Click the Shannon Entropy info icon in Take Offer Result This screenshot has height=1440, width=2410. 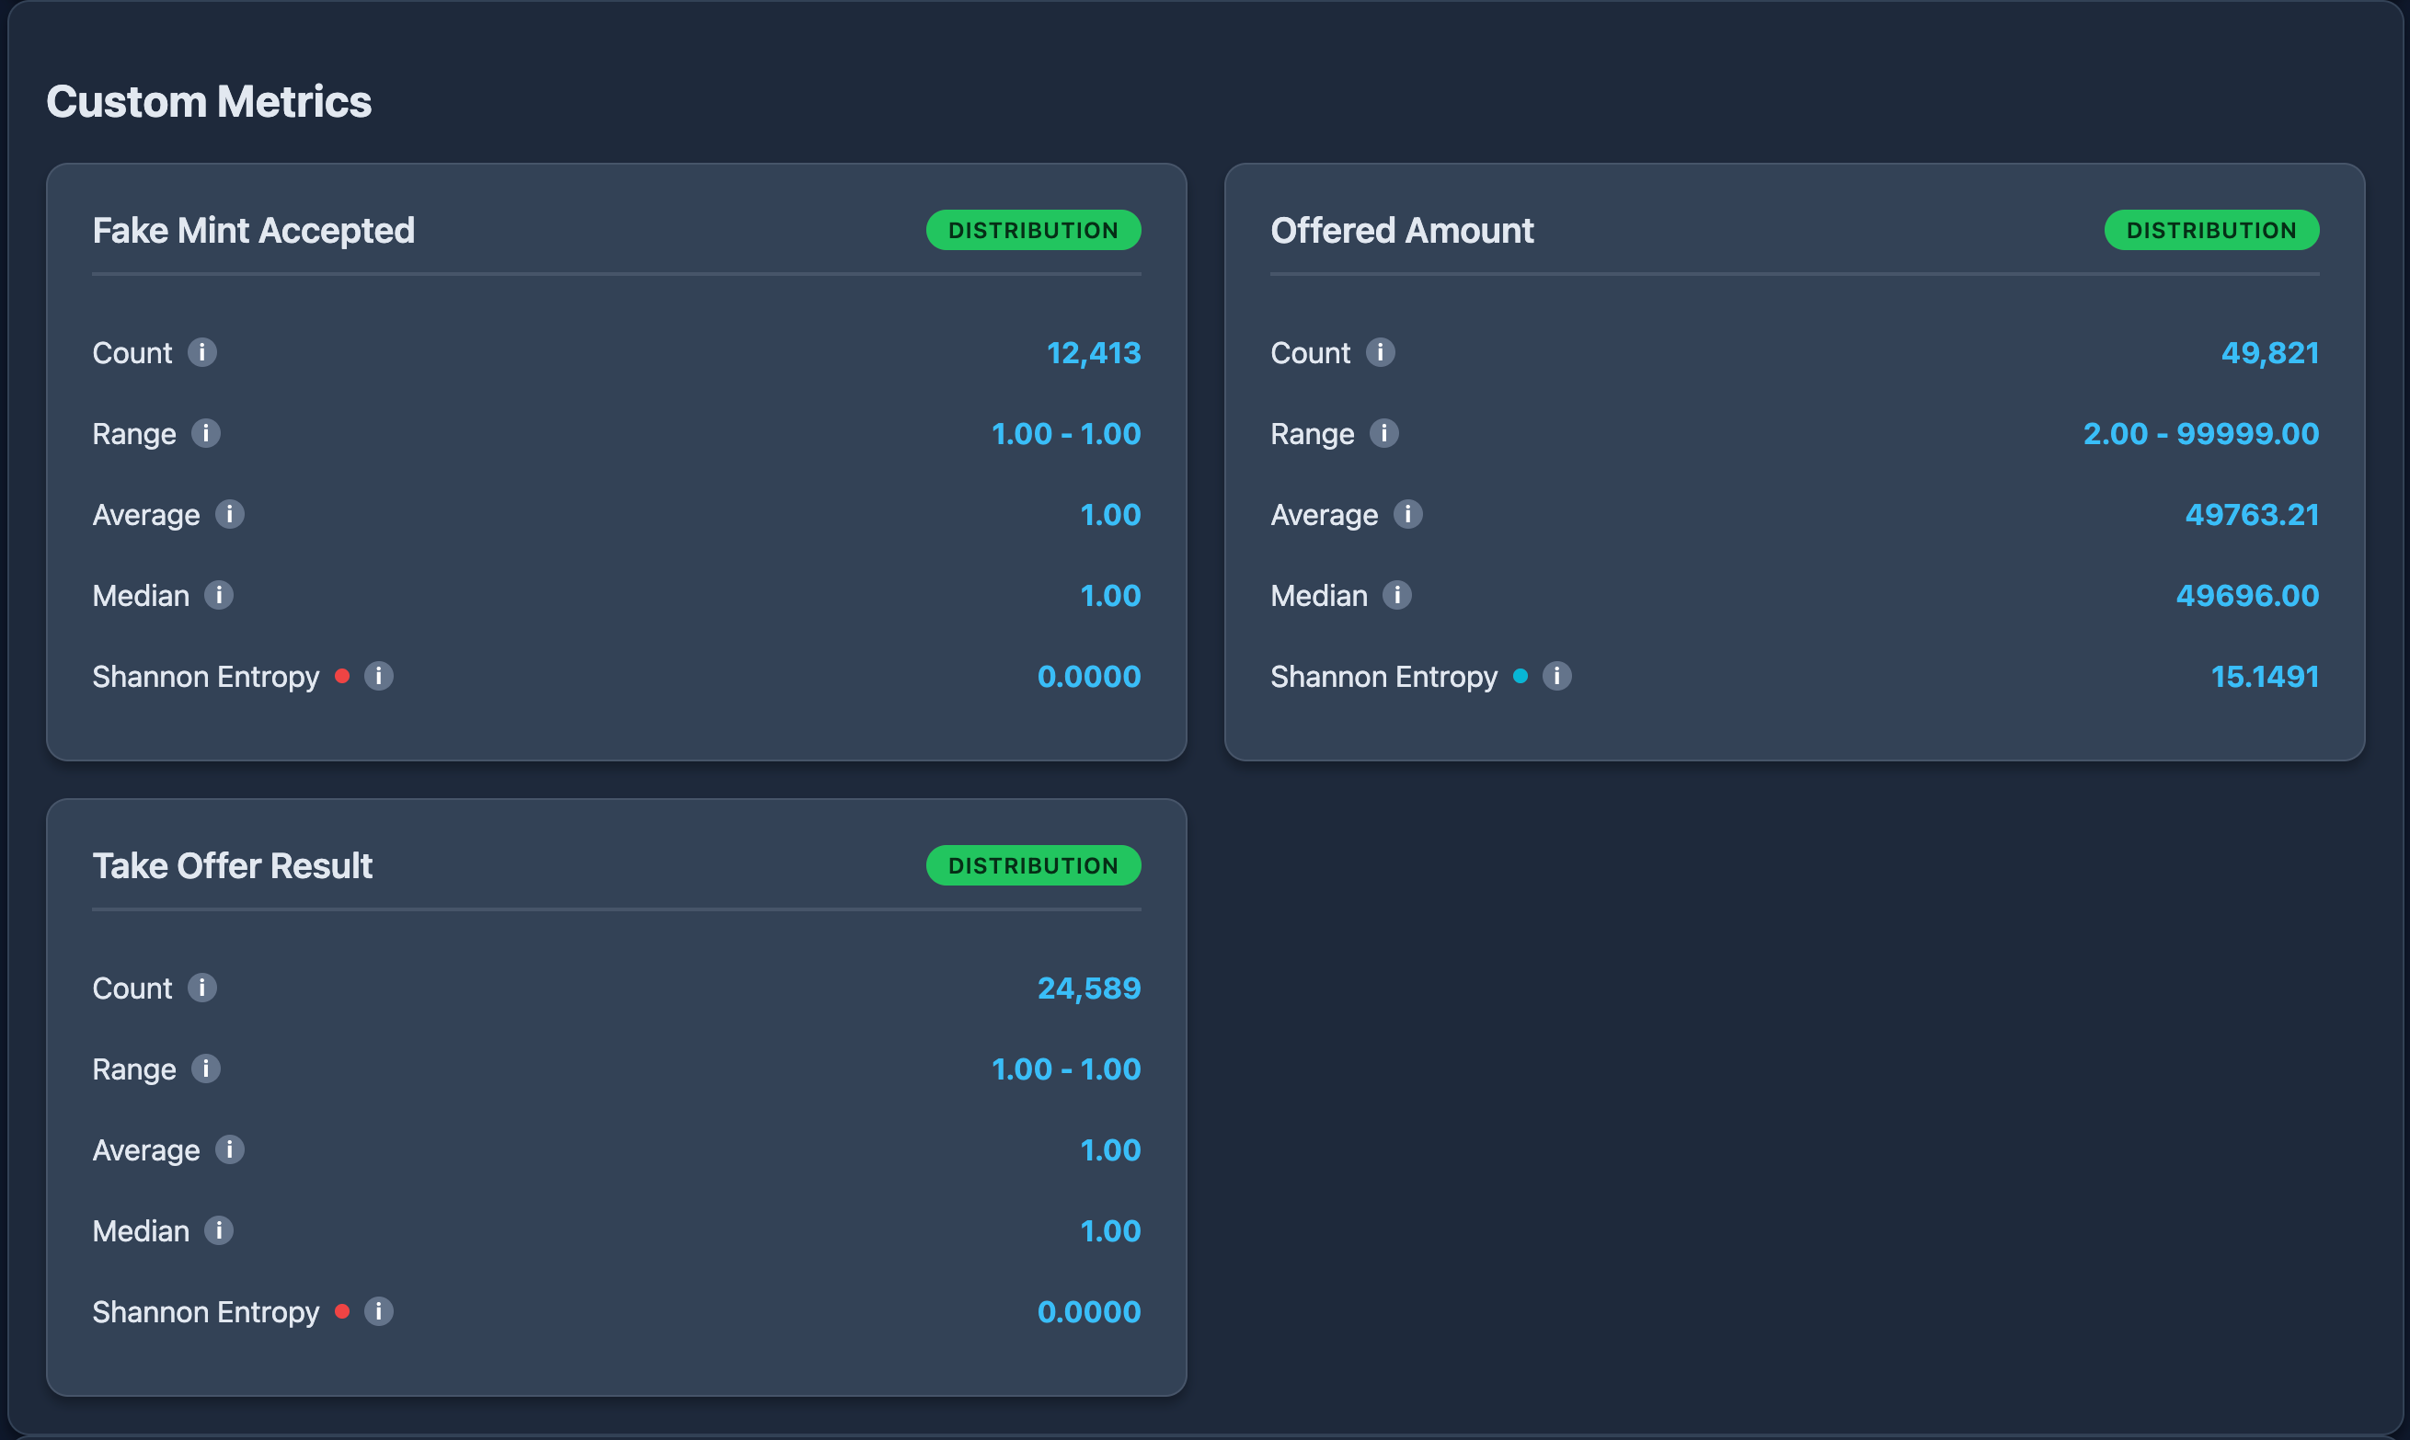[x=380, y=1312]
